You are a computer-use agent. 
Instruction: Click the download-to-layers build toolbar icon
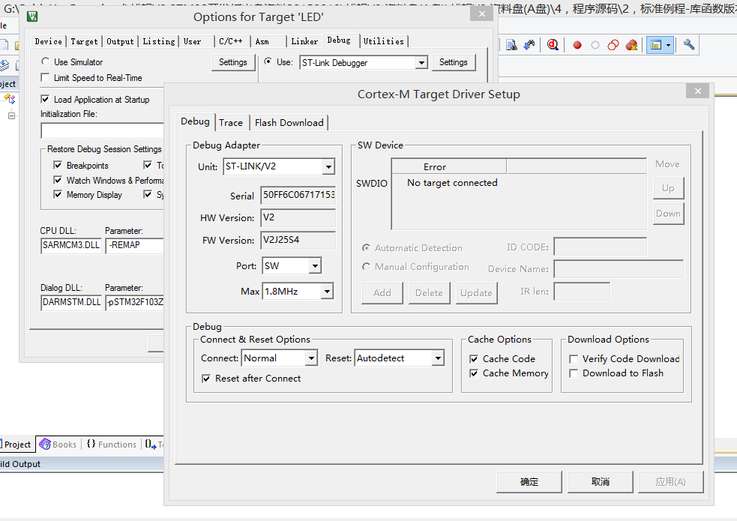(x=4, y=65)
